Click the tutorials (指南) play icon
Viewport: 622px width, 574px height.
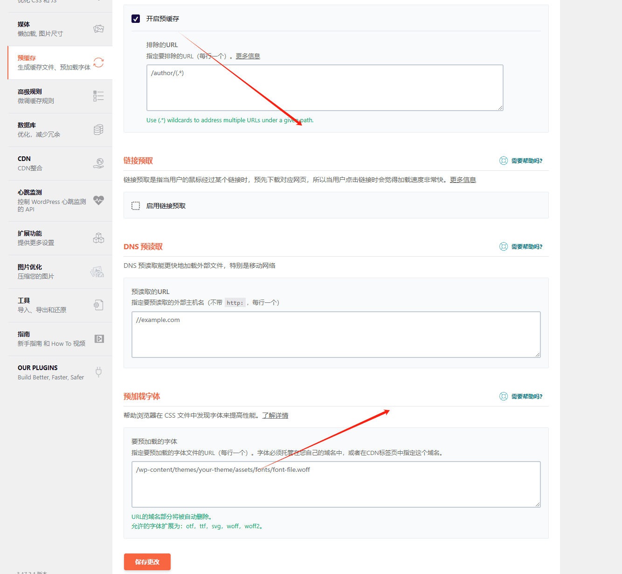pos(99,339)
